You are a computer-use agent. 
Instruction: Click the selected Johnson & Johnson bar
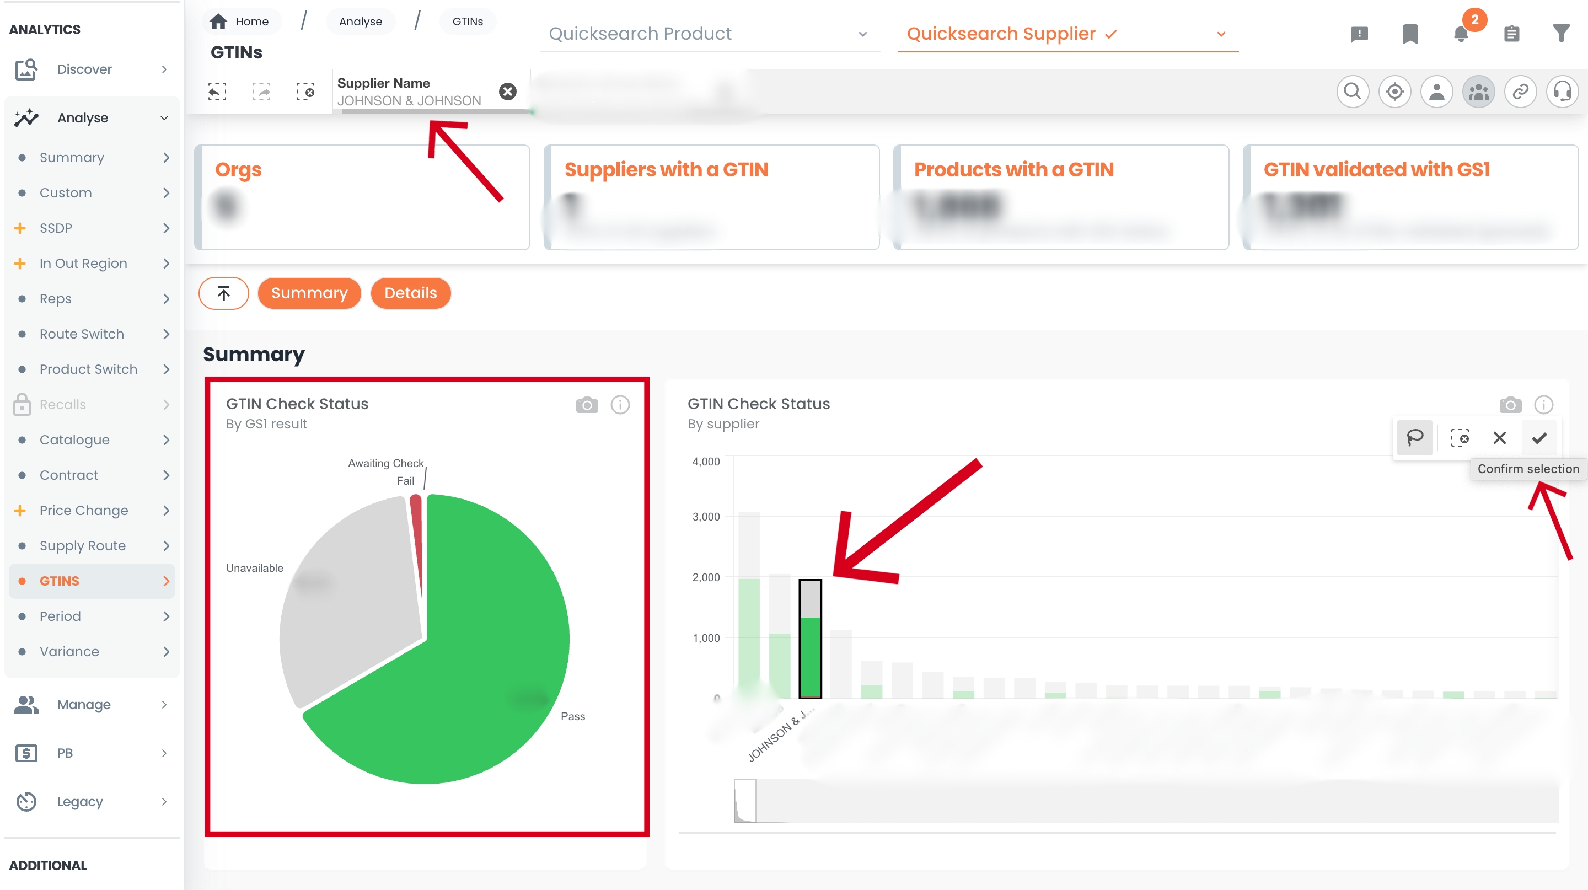coord(810,639)
